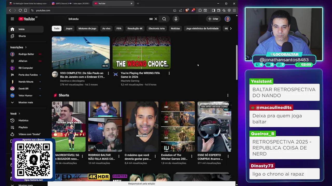The height and width of the screenshot is (186, 332).
Task: Open the Destinos e decolagens channel link
Action: pos(72,81)
